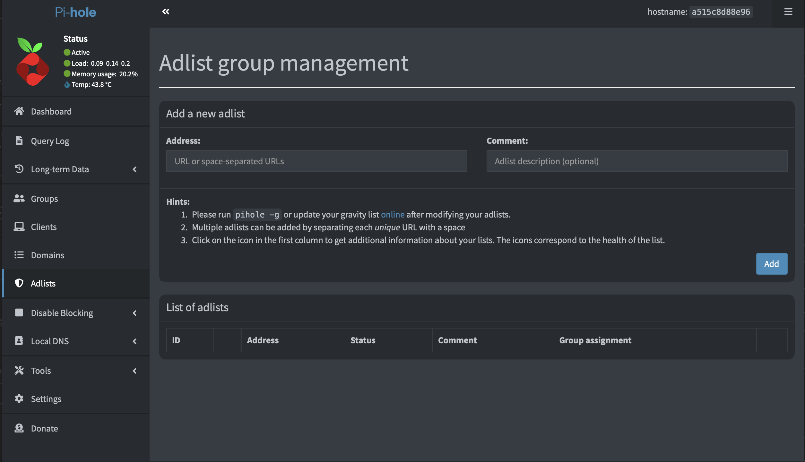This screenshot has width=805, height=462.
Task: Click the Settings gear icon
Action: click(x=19, y=398)
